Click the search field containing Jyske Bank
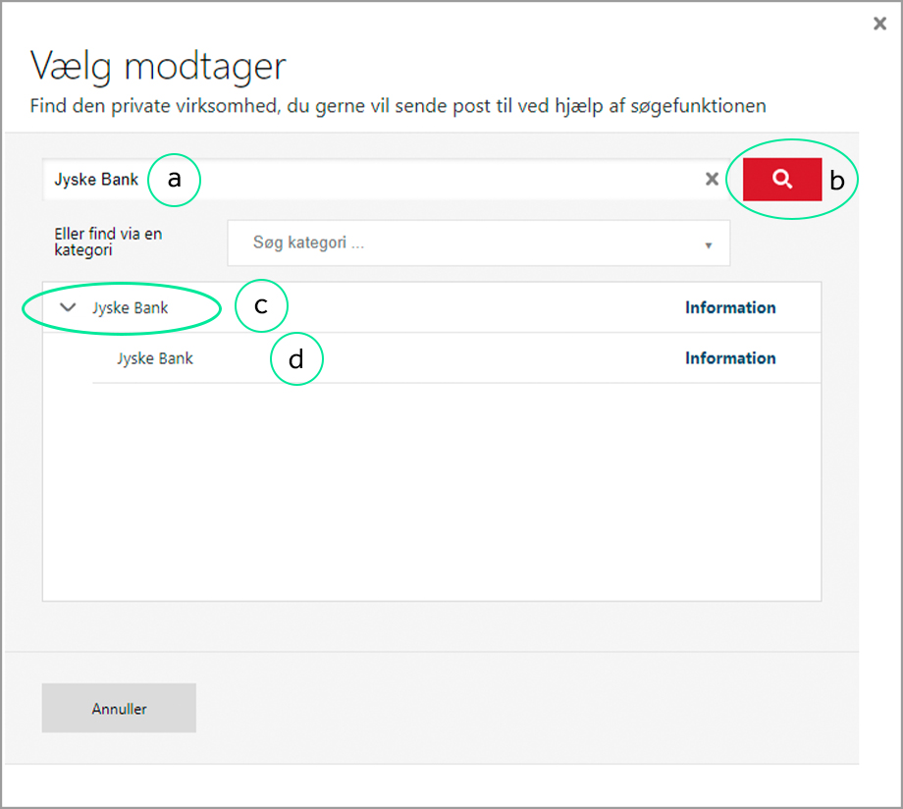903x809 pixels. (x=386, y=180)
